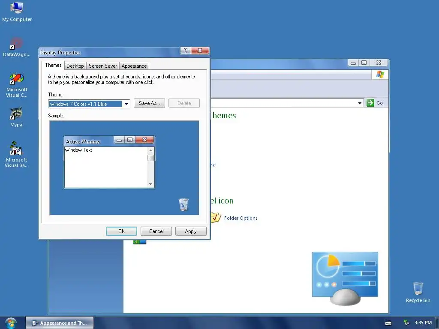The width and height of the screenshot is (439, 329).
Task: Click the keyboard icon in system tray
Action: tap(388, 323)
